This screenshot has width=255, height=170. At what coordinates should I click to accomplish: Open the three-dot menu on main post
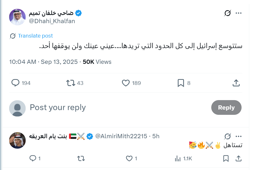(x=238, y=13)
